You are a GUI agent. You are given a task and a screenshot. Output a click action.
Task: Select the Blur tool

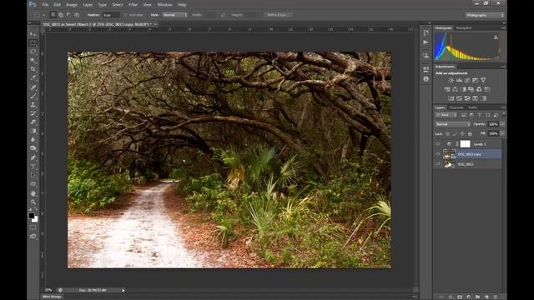[33, 139]
